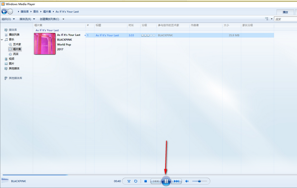This screenshot has height=188, width=297.
Task: Sort by the 作曲者 column header
Action: pos(206,25)
